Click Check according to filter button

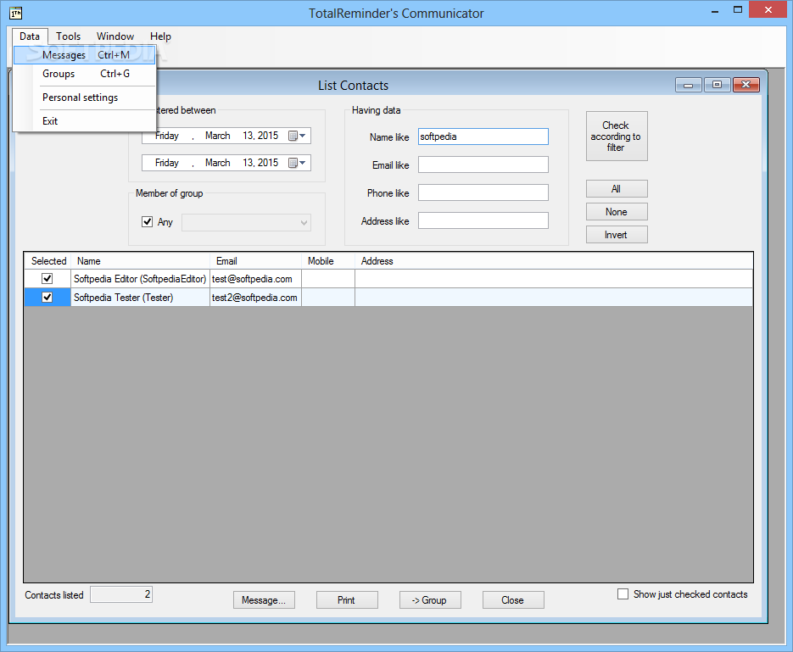[617, 136]
